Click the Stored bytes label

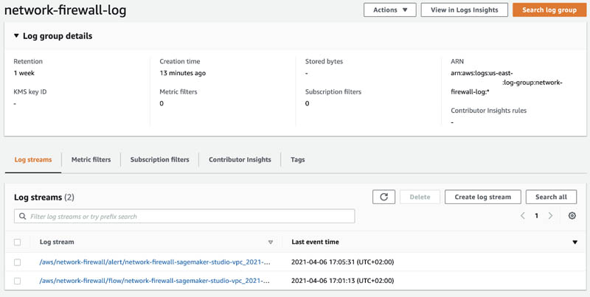pyautogui.click(x=324, y=61)
